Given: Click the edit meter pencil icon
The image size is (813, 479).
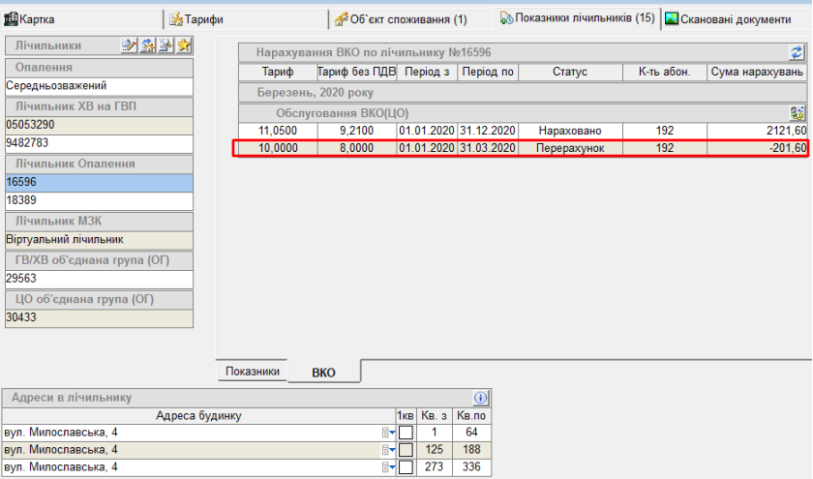Looking at the screenshot, I should tap(130, 45).
